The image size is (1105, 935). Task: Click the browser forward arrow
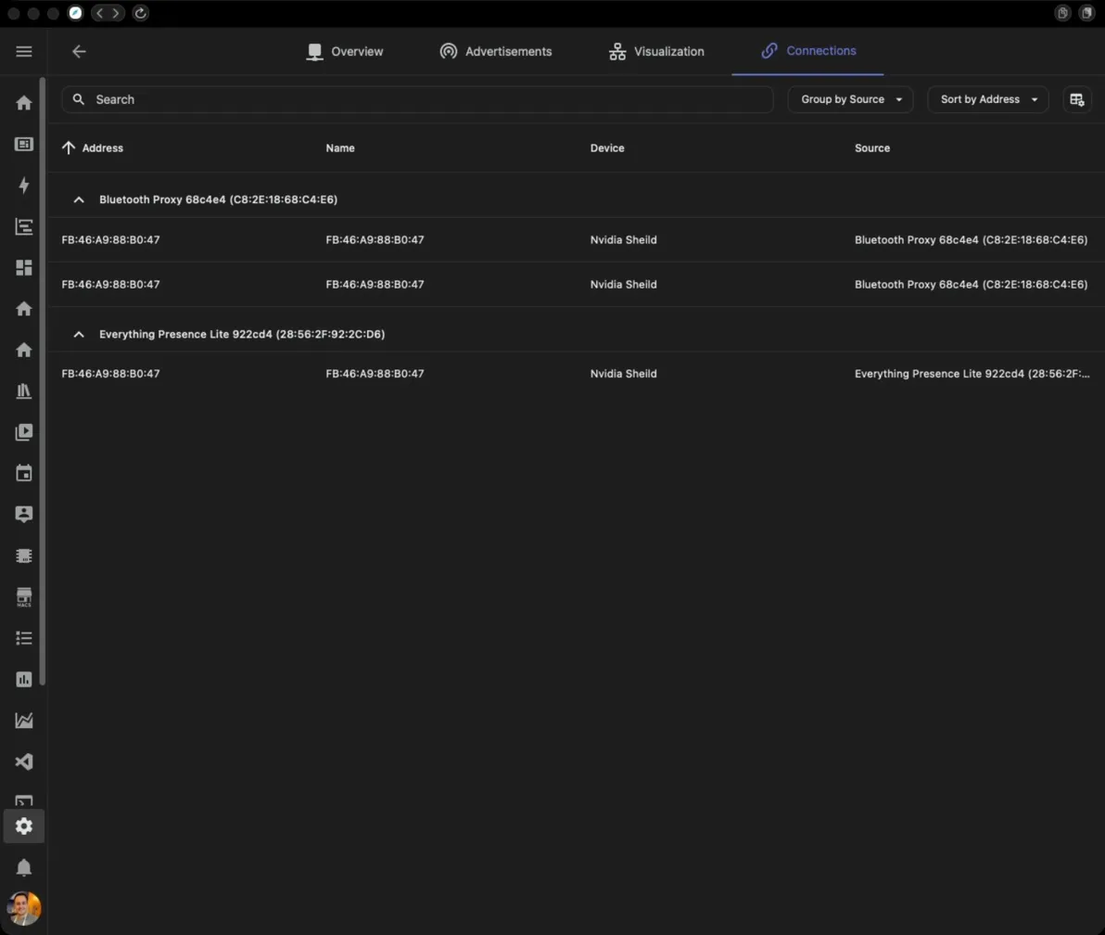coord(116,13)
